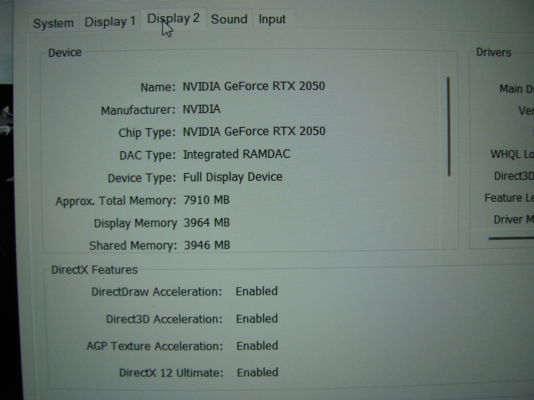Click the Shared Memory value 3946 MB
534x400 pixels.
(x=207, y=245)
